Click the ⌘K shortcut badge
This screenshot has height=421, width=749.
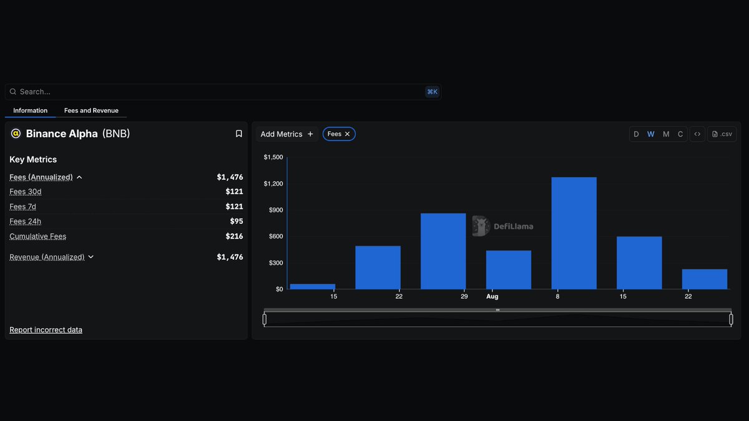[432, 92]
